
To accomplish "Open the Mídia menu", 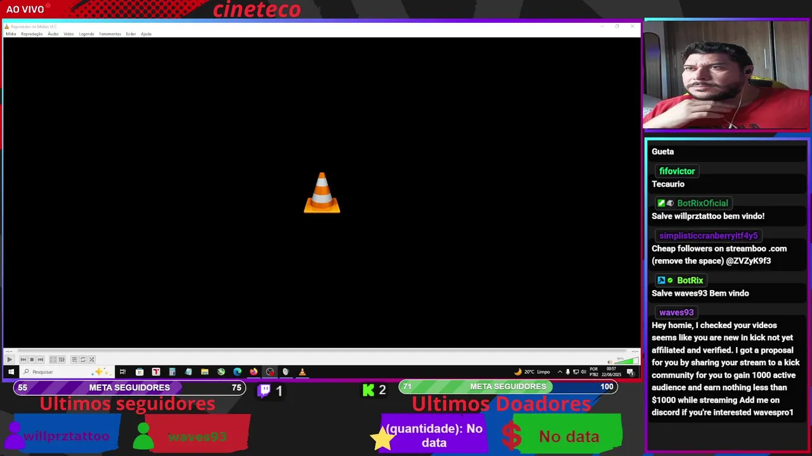I will (x=11, y=34).
